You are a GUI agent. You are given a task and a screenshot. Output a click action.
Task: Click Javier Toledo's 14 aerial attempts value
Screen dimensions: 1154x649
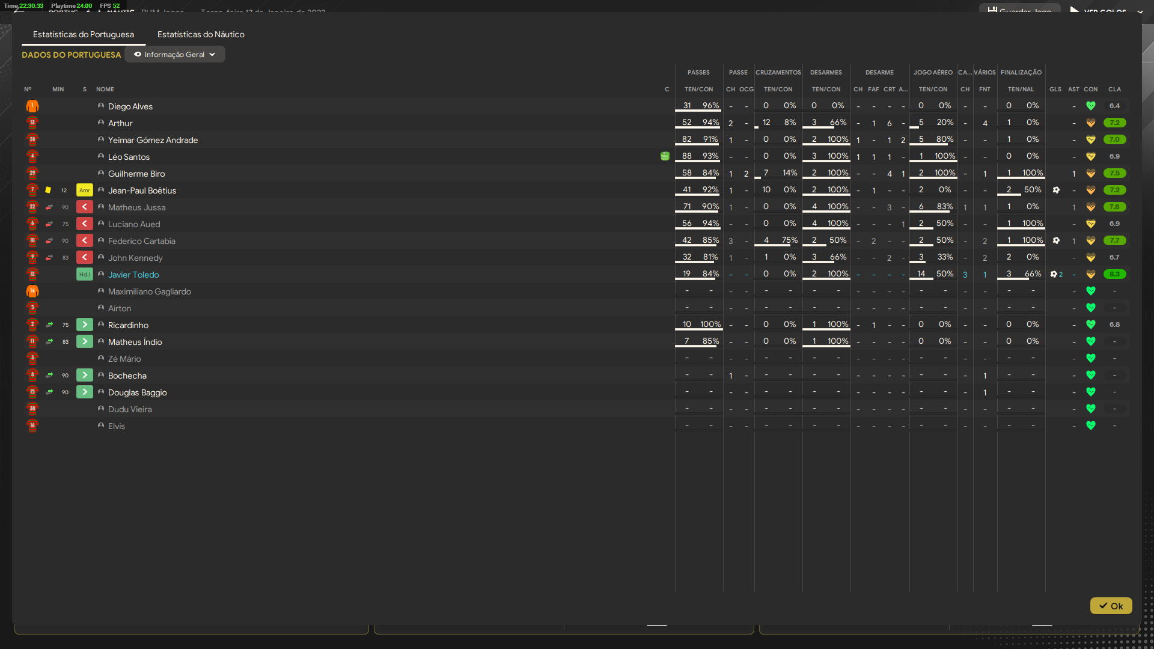[x=921, y=273]
